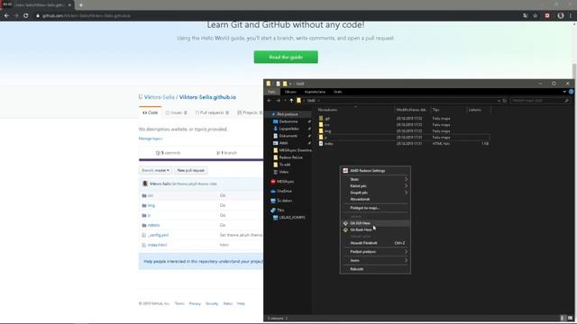577x324 pixels.
Task: Open the 1 branch link
Action: 226,153
